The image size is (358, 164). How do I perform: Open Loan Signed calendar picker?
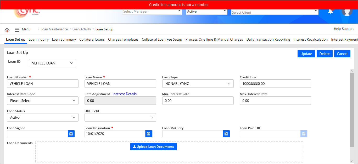coord(71,134)
